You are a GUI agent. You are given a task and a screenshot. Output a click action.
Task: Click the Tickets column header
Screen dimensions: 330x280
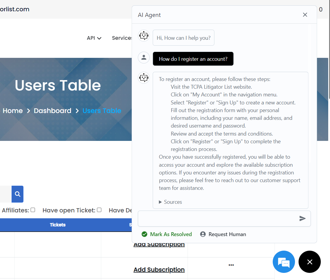[58, 225]
